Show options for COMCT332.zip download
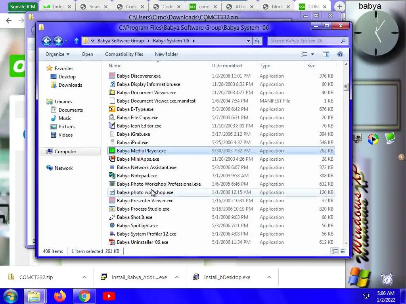Viewport: 406px width, 304px height. tap(84, 277)
